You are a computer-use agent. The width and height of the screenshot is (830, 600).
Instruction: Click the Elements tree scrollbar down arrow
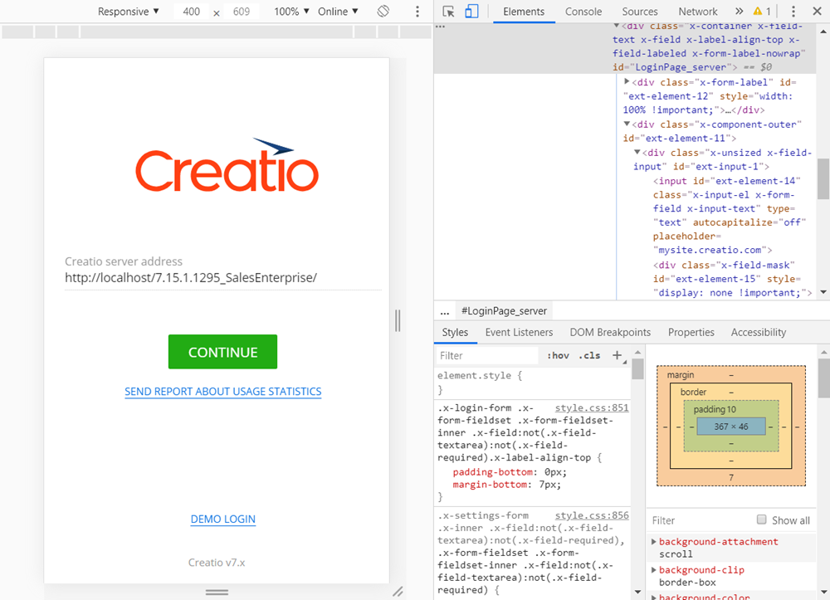tap(823, 292)
